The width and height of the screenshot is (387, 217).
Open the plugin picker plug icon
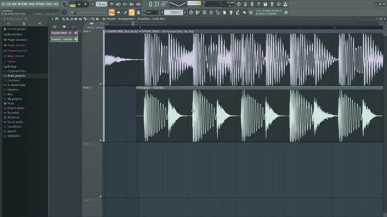[x=231, y=12]
